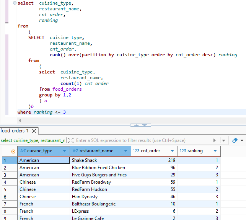Select the American cell in row 1
Screen dimensions: 246x220
[44, 160]
